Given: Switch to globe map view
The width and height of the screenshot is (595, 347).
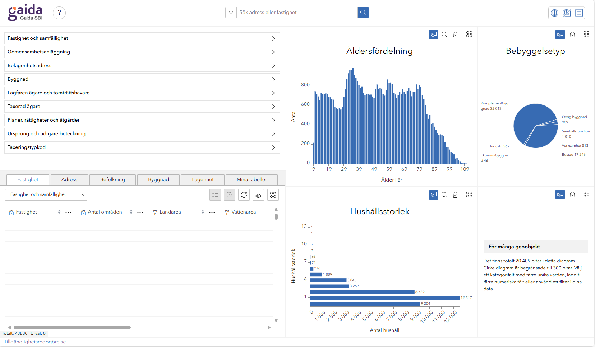Looking at the screenshot, I should pyautogui.click(x=554, y=13).
